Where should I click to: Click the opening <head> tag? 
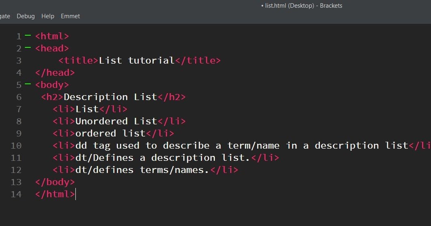[52, 48]
